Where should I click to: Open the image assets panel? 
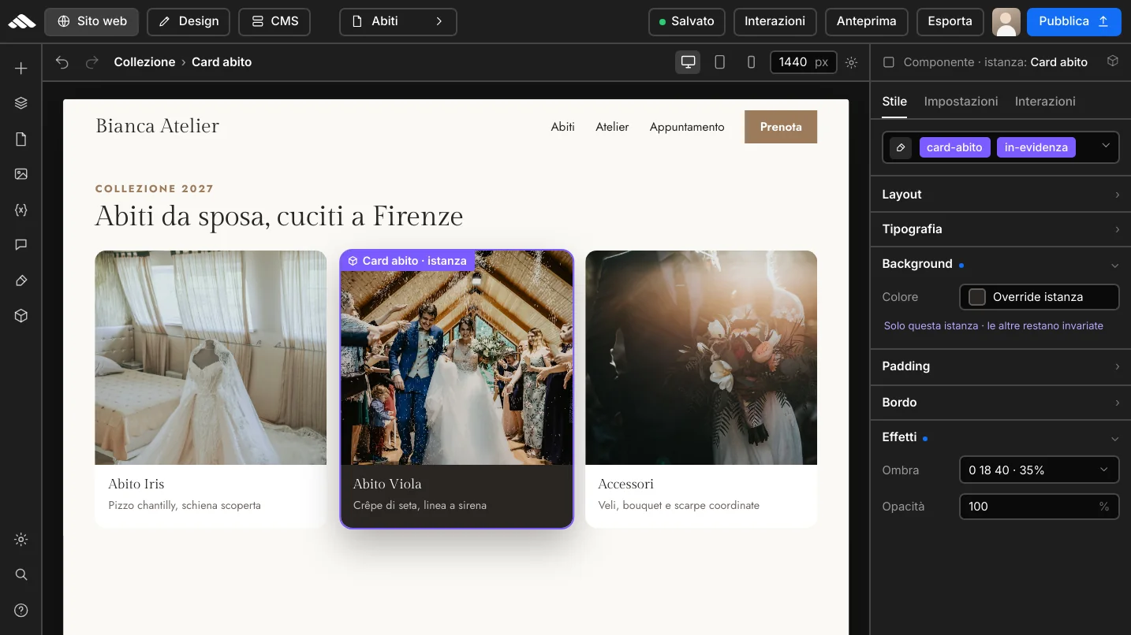[x=21, y=174]
